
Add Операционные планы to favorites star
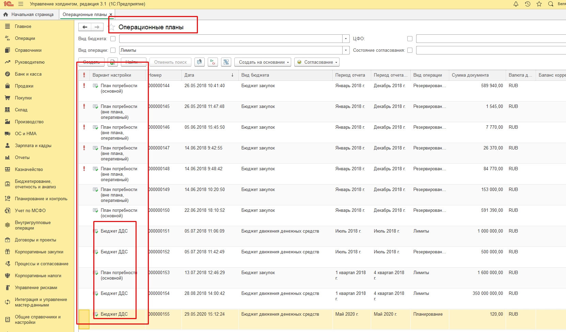tap(112, 27)
